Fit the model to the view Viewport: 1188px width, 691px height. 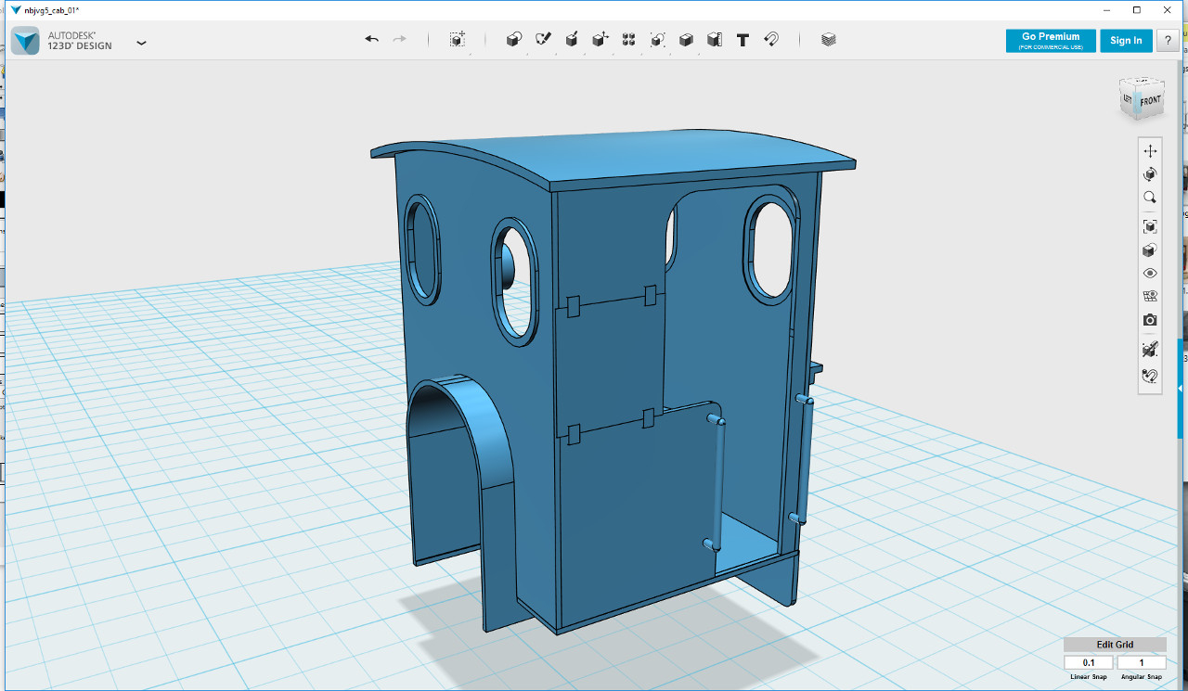click(1150, 226)
